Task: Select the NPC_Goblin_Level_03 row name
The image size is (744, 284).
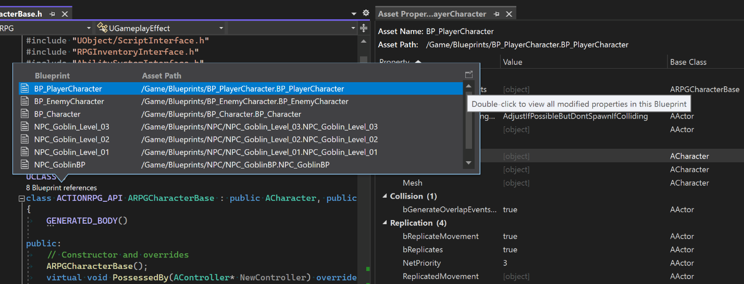Action: click(x=72, y=126)
